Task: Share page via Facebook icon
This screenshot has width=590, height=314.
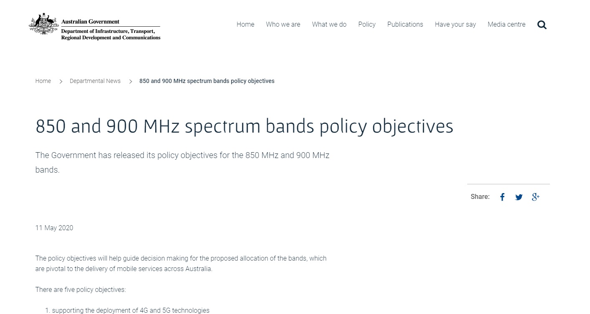Action: click(x=502, y=197)
